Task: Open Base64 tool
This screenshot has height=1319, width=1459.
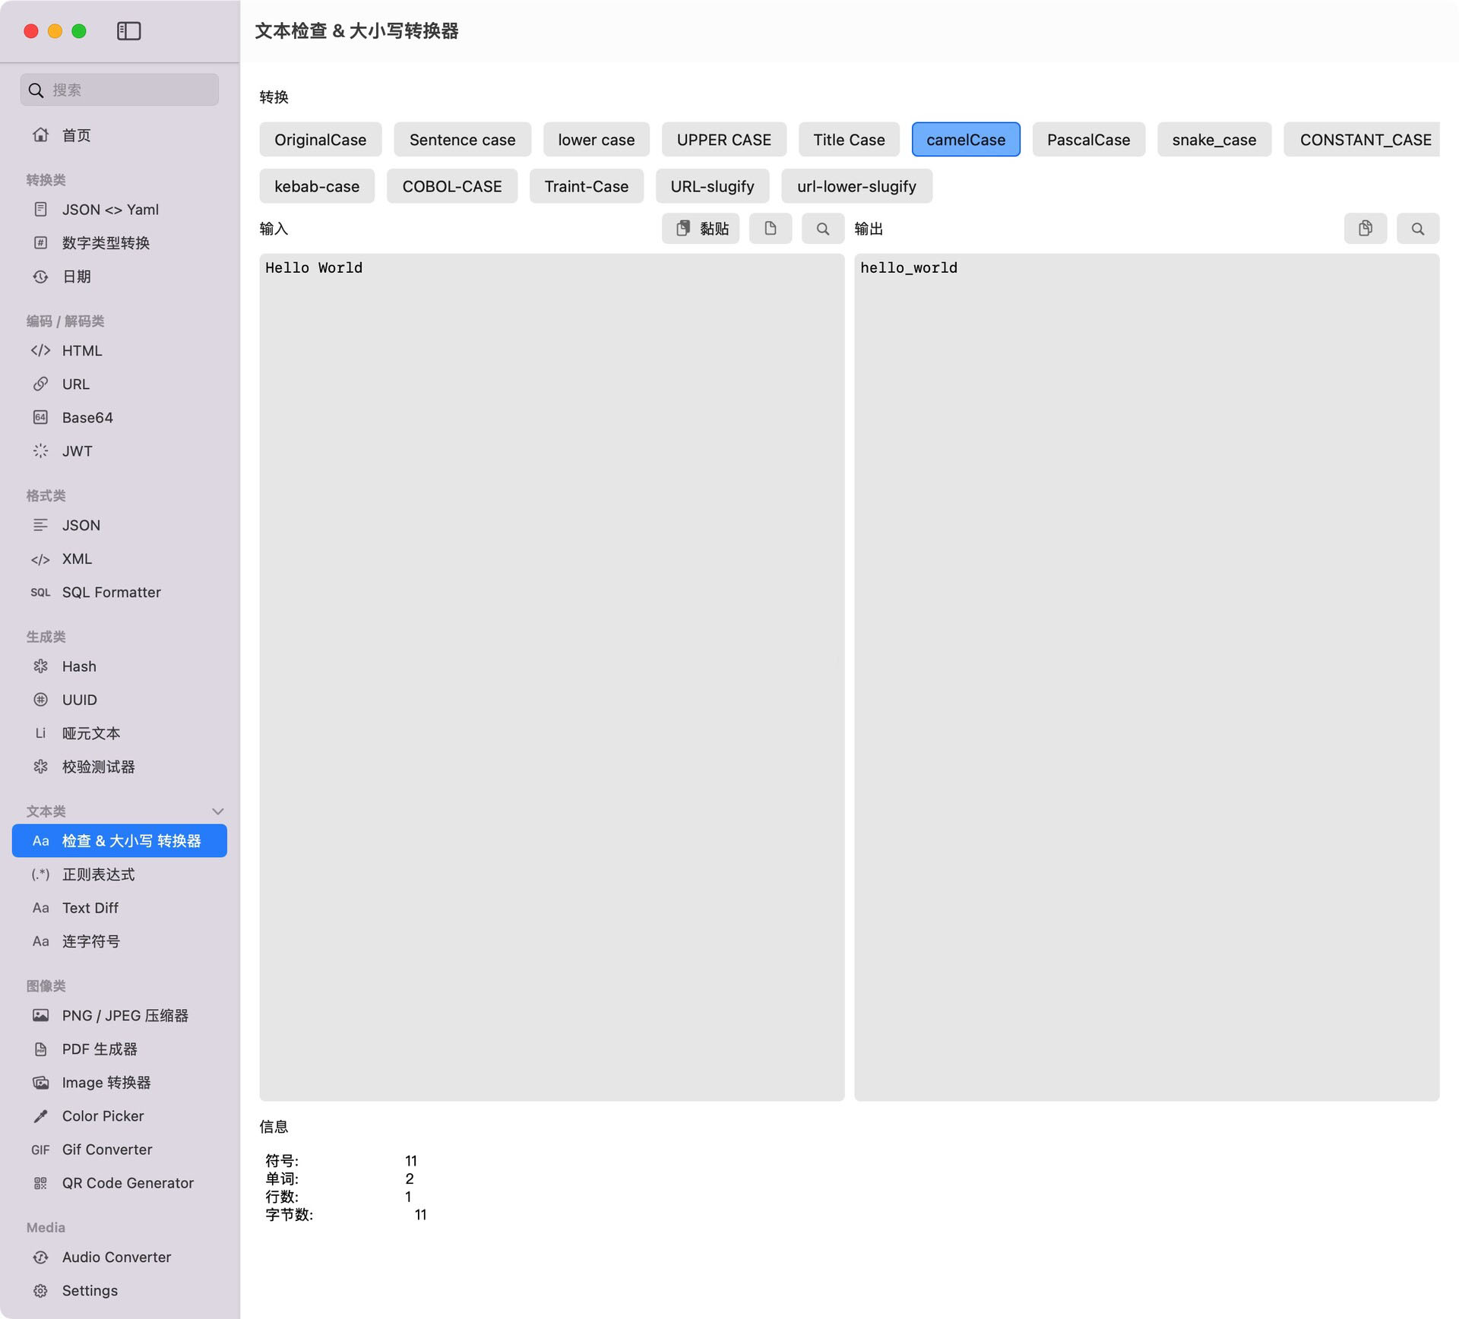Action: point(119,418)
